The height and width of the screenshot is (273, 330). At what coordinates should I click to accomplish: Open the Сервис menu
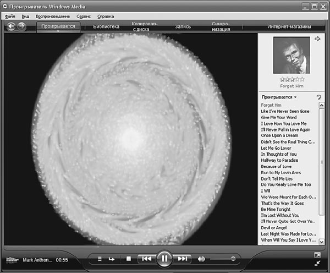coord(84,16)
